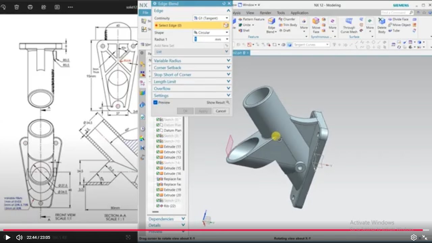Click the Edge Blend dialog reset icon

tap(224, 3)
